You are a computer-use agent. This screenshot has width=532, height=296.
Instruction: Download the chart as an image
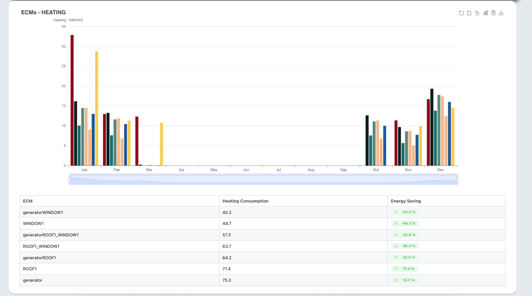[501, 13]
